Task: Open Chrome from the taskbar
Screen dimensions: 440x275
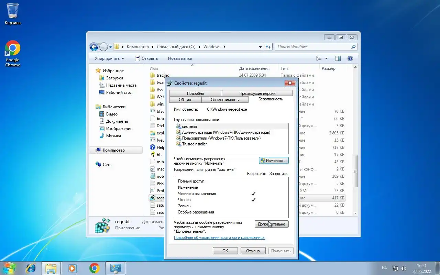Action: (94, 268)
